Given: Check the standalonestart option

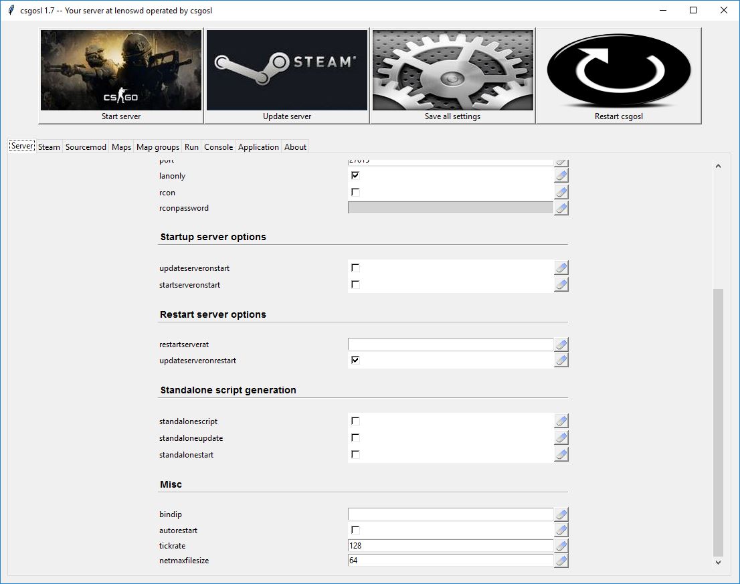Looking at the screenshot, I should 355,454.
